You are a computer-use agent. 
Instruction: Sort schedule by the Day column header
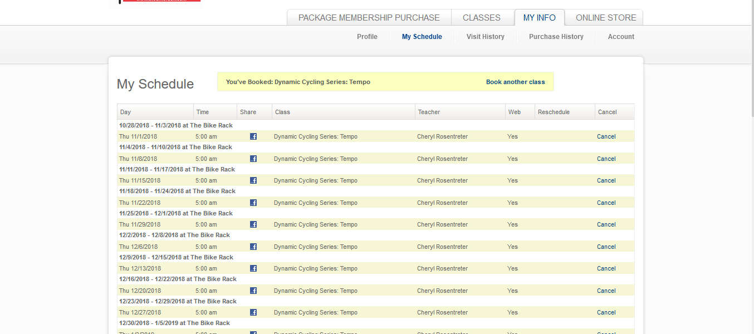pyautogui.click(x=126, y=112)
